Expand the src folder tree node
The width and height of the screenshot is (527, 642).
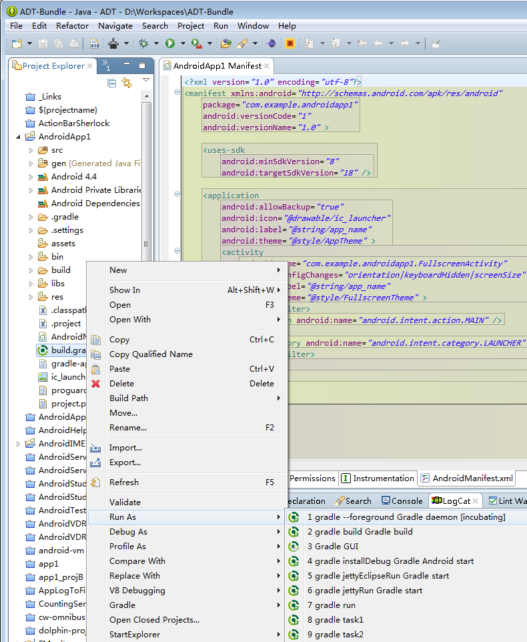(x=31, y=150)
